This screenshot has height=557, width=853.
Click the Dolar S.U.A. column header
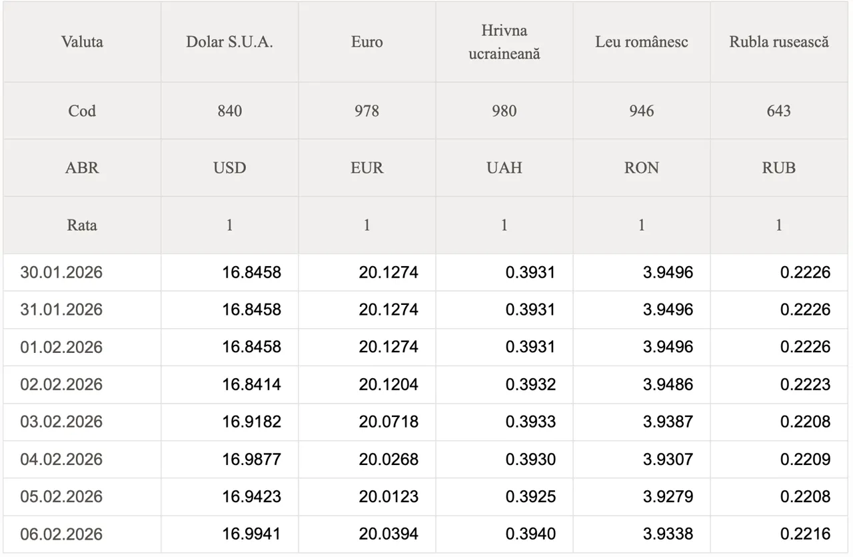(x=229, y=42)
